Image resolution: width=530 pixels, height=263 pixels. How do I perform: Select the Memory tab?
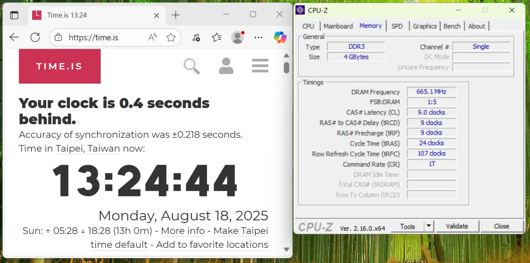371,26
